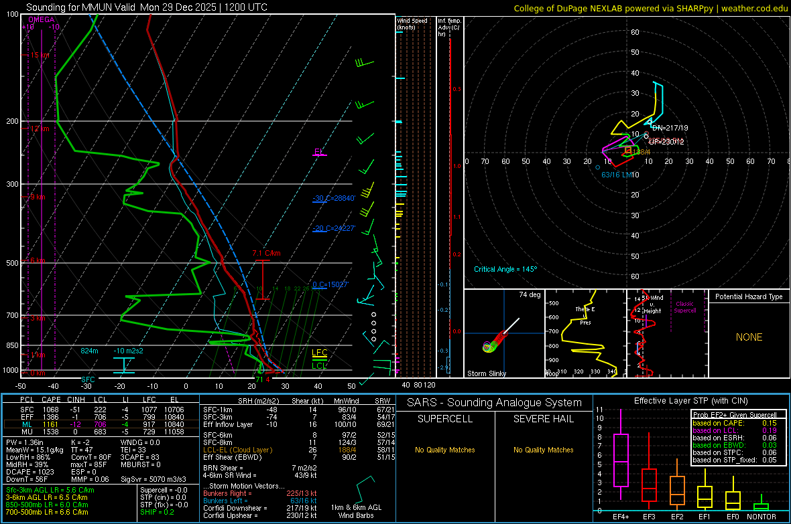Click the weather.cod.edu NEXLAB credit text
791x524 pixels.
click(650, 8)
